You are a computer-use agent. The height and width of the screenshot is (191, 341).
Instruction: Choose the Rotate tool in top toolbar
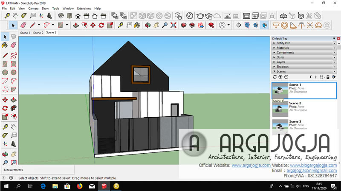pyautogui.click(x=101, y=25)
